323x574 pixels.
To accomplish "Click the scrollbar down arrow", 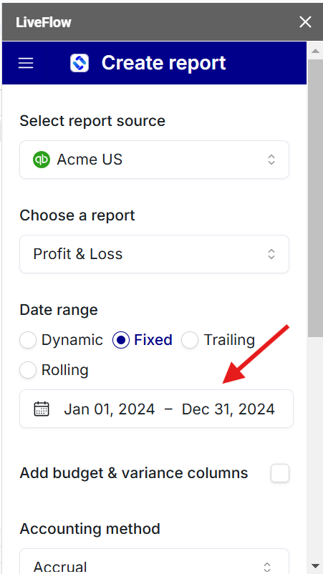I will pyautogui.click(x=315, y=566).
